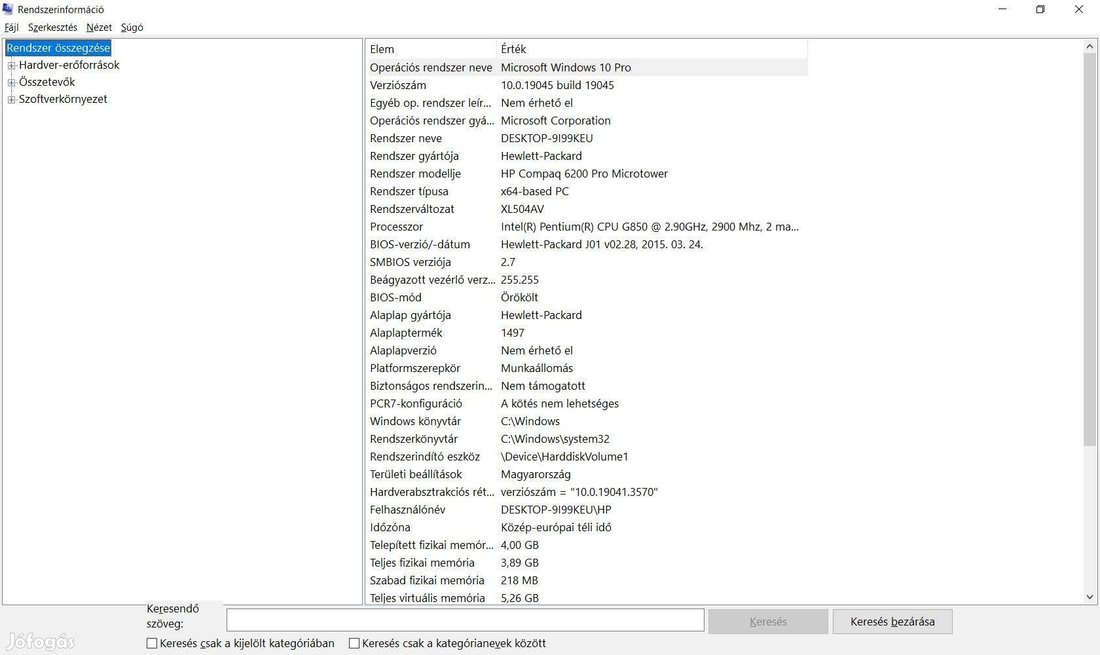Select the Telepített fizikai memória row
Image resolution: width=1100 pixels, height=655 pixels.
587,545
